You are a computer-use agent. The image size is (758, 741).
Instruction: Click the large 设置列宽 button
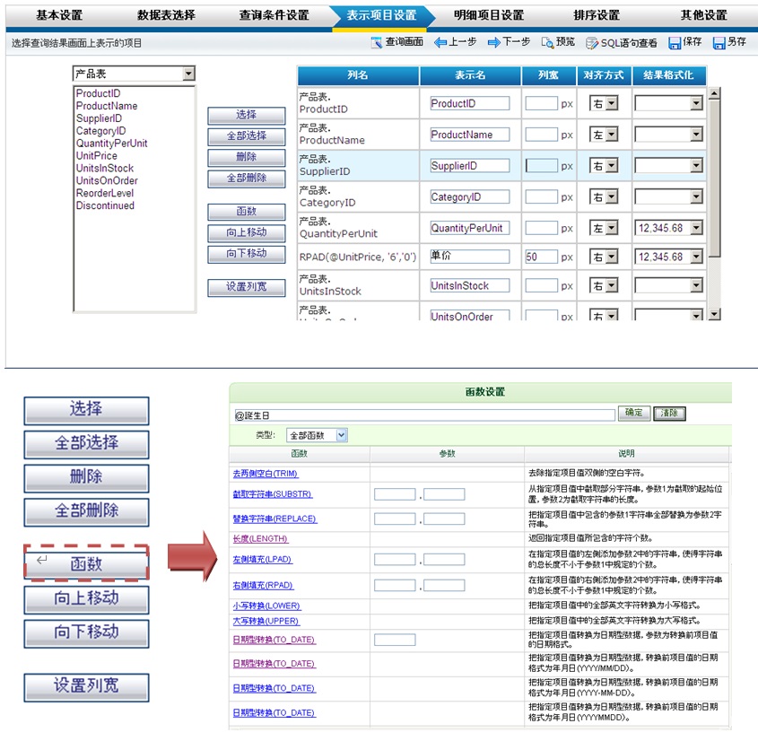[86, 686]
